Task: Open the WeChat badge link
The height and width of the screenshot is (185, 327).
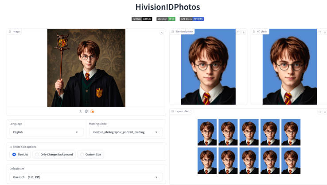Action: tap(166, 19)
